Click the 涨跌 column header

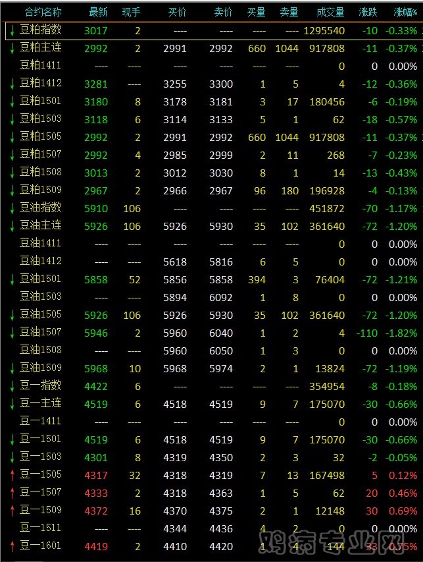[x=368, y=12]
